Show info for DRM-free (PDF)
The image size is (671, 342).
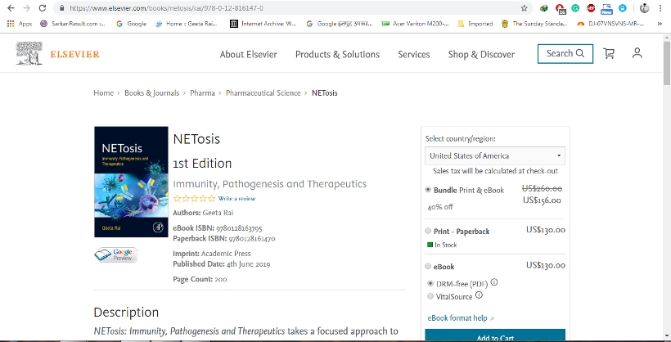click(x=494, y=282)
